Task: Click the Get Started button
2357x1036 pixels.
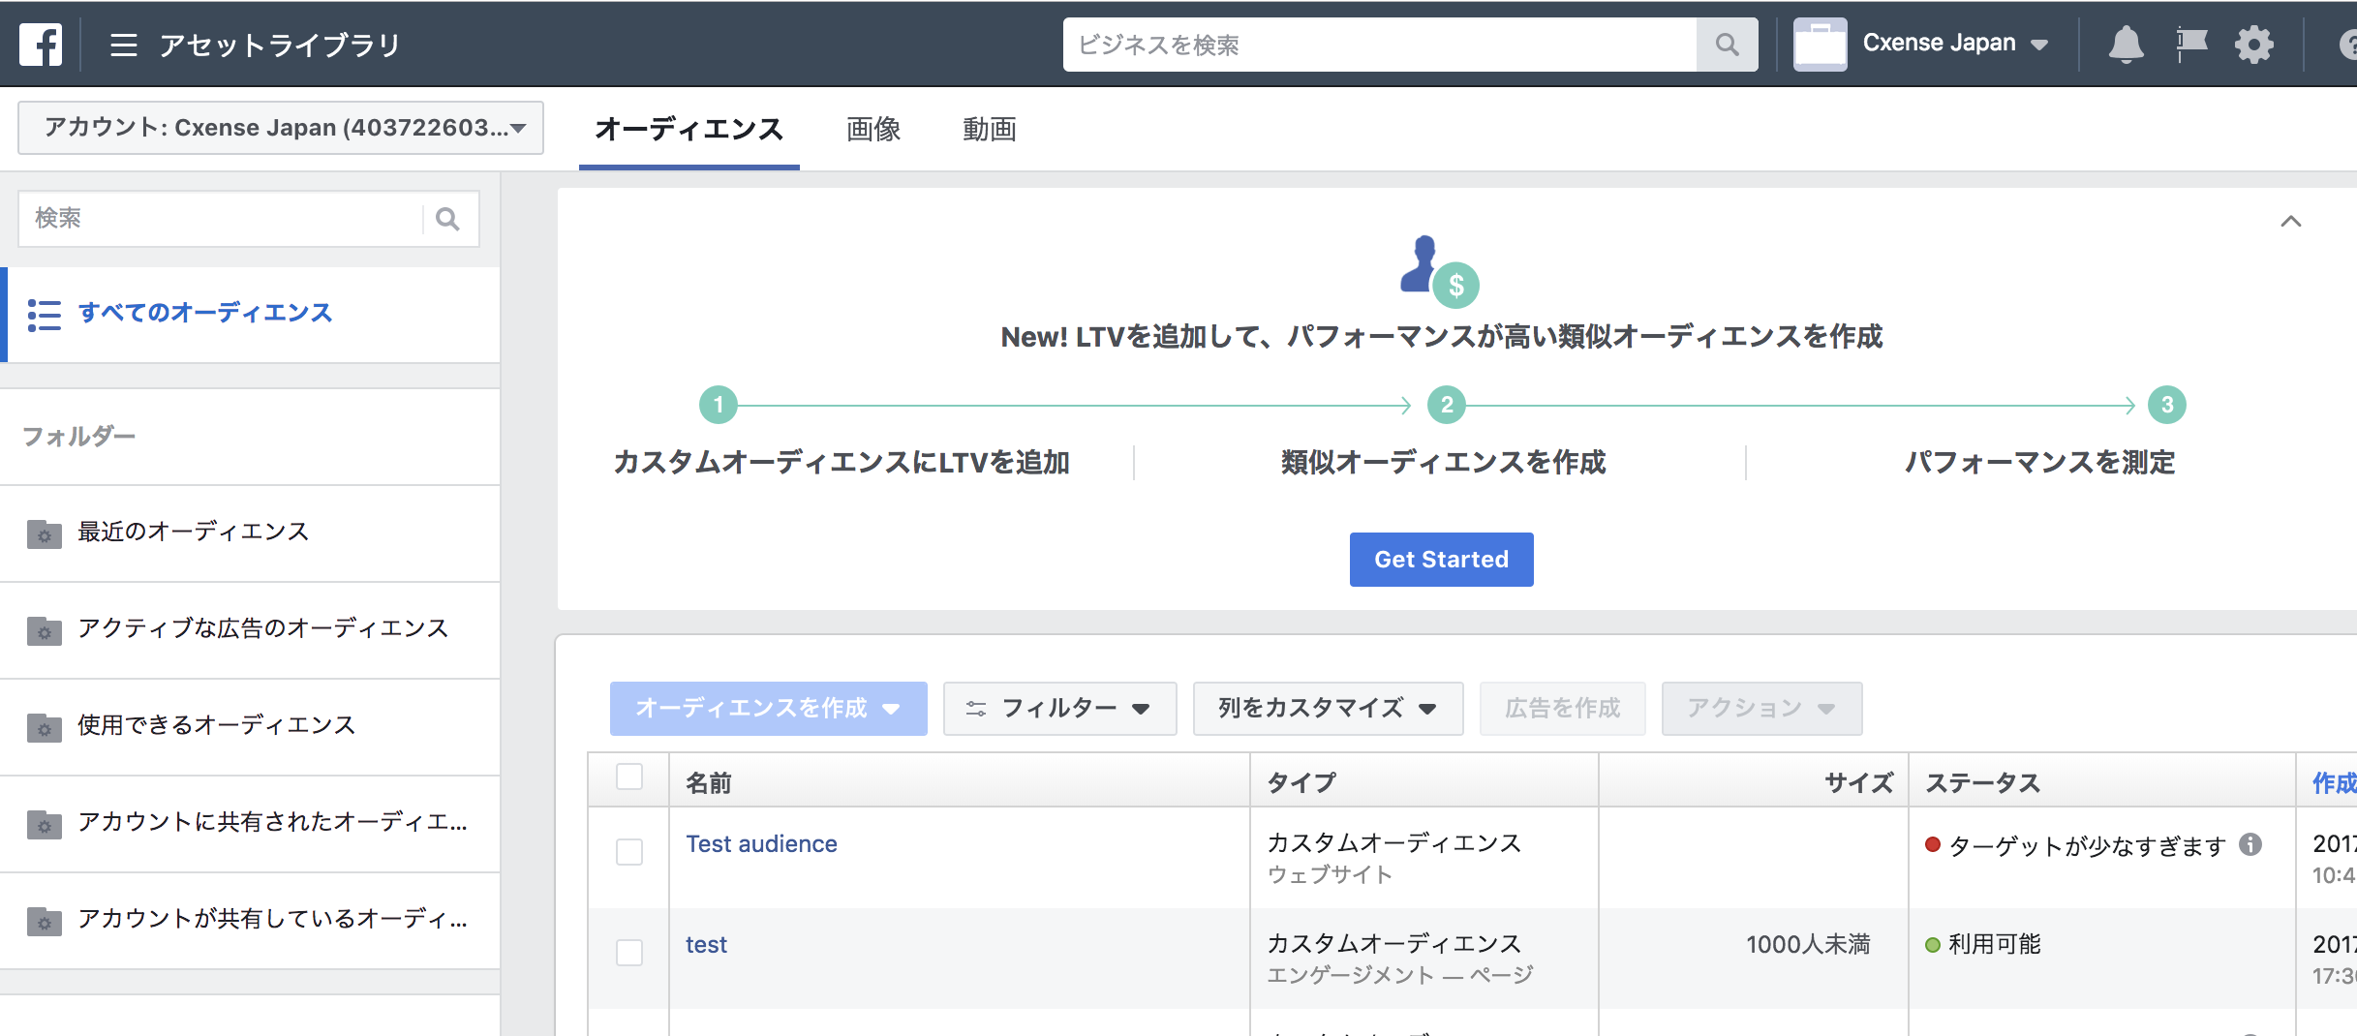Action: [x=1441, y=560]
